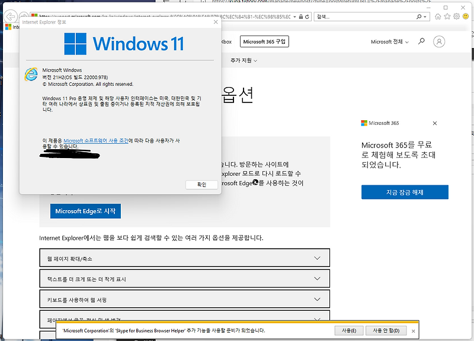This screenshot has height=341, width=474.
Task: Open Internet Explorer home page icon
Action: click(x=438, y=17)
